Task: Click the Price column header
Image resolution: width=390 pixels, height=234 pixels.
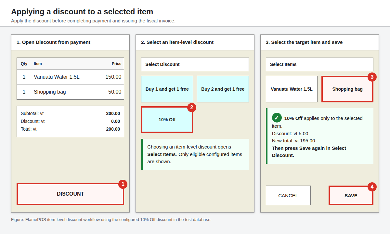Action: (116, 64)
